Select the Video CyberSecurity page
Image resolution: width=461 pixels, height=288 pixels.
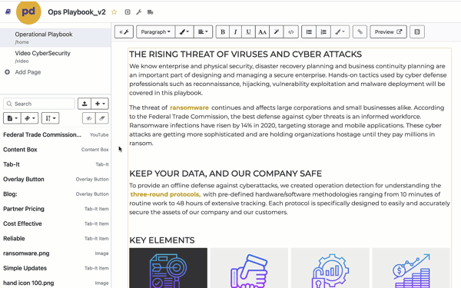(55, 56)
